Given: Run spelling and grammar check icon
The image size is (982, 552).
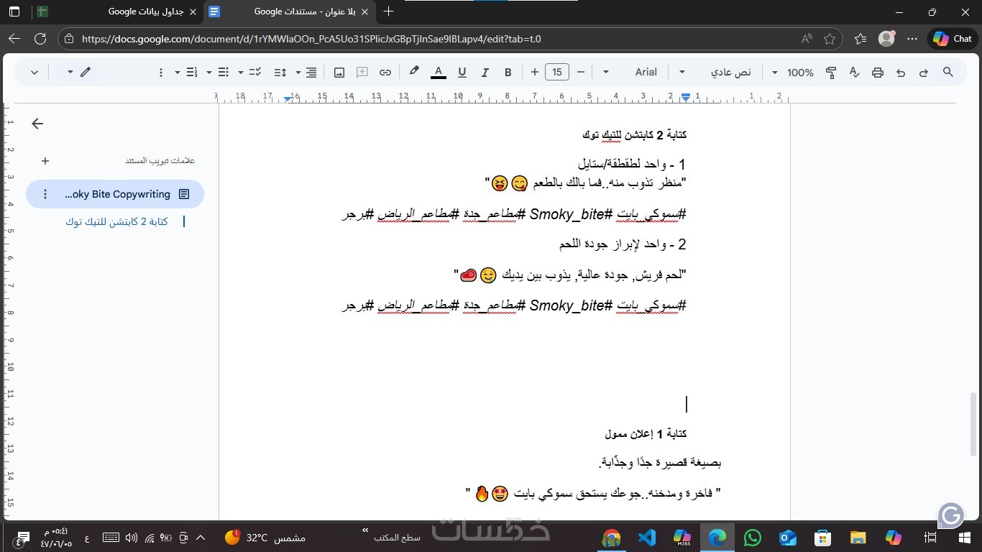Looking at the screenshot, I should click(854, 72).
